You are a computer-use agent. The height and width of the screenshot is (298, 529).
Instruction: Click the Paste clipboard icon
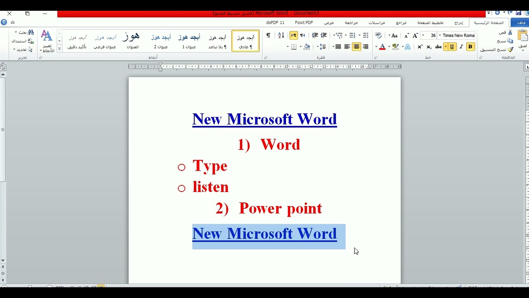[522, 36]
